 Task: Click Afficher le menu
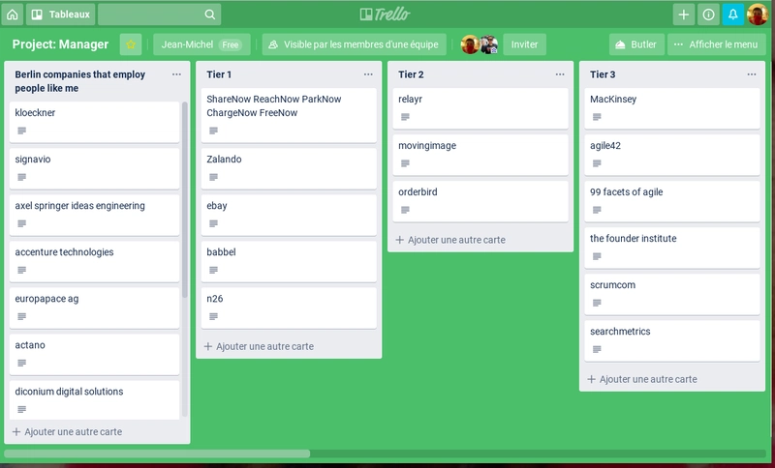[x=716, y=44]
